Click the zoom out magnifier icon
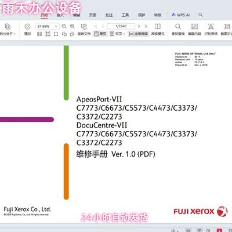This screenshot has width=232, height=232. pos(64,26)
